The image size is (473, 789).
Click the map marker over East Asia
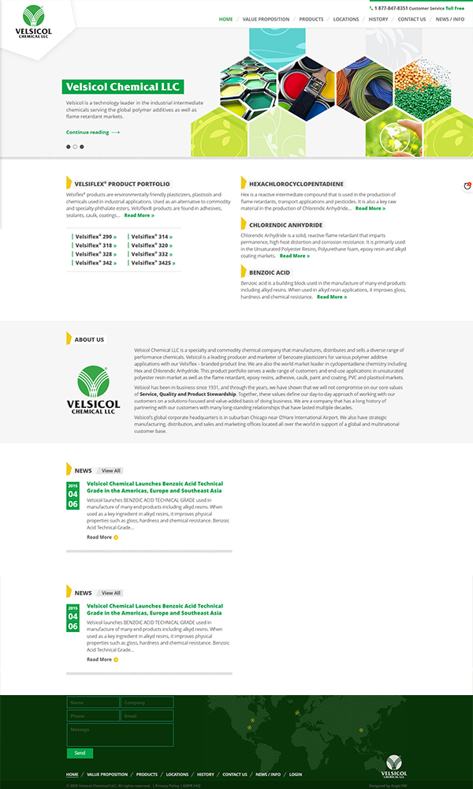coord(361,730)
